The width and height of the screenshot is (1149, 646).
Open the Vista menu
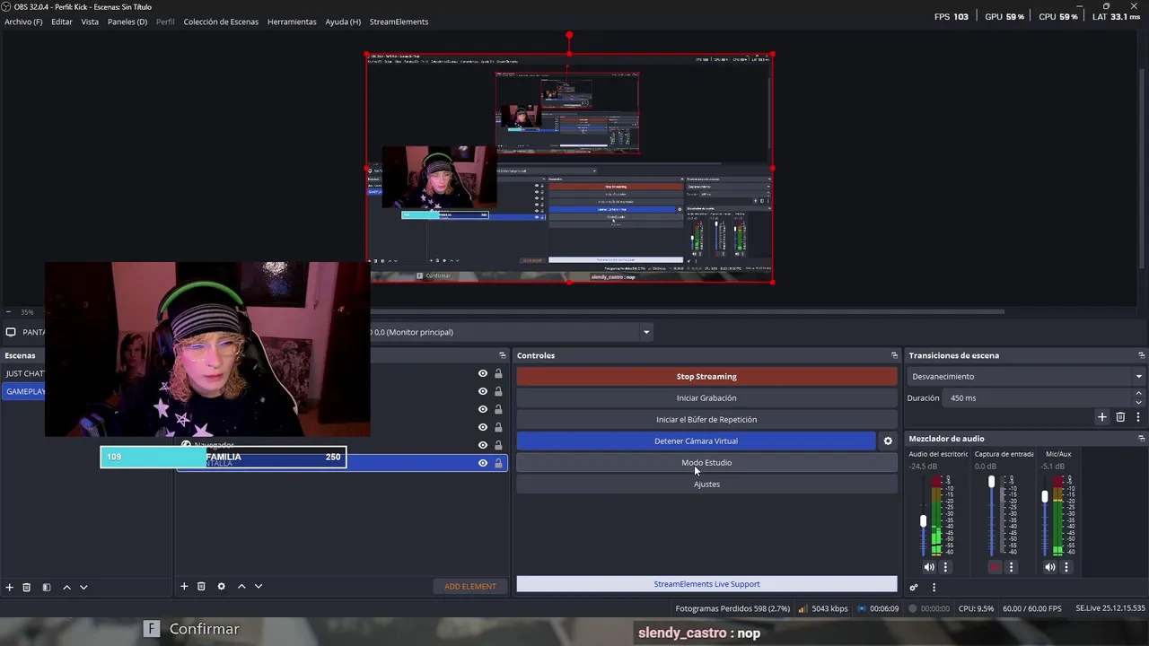(90, 22)
